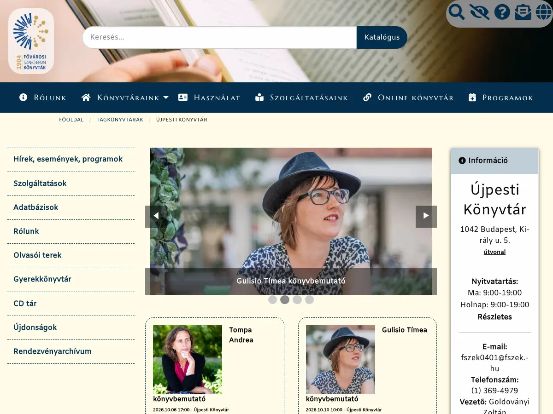Open the Használat menu
The image size is (553, 414).
click(209, 98)
